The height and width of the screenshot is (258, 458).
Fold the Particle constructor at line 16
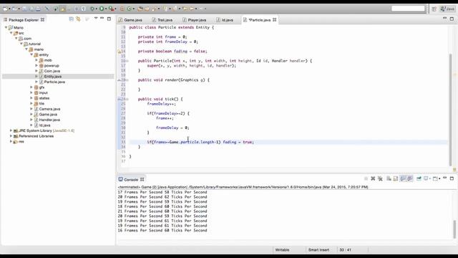[127, 61]
